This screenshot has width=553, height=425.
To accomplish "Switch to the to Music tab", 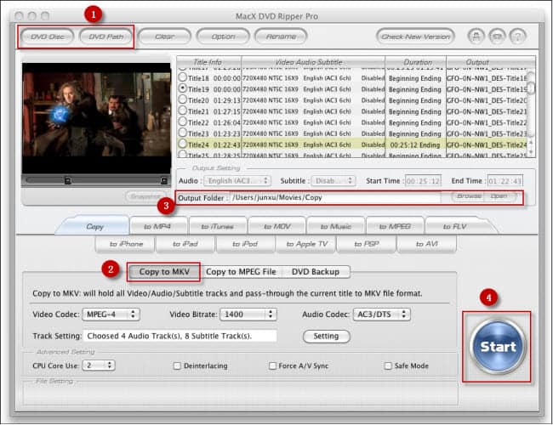I will coord(336,226).
